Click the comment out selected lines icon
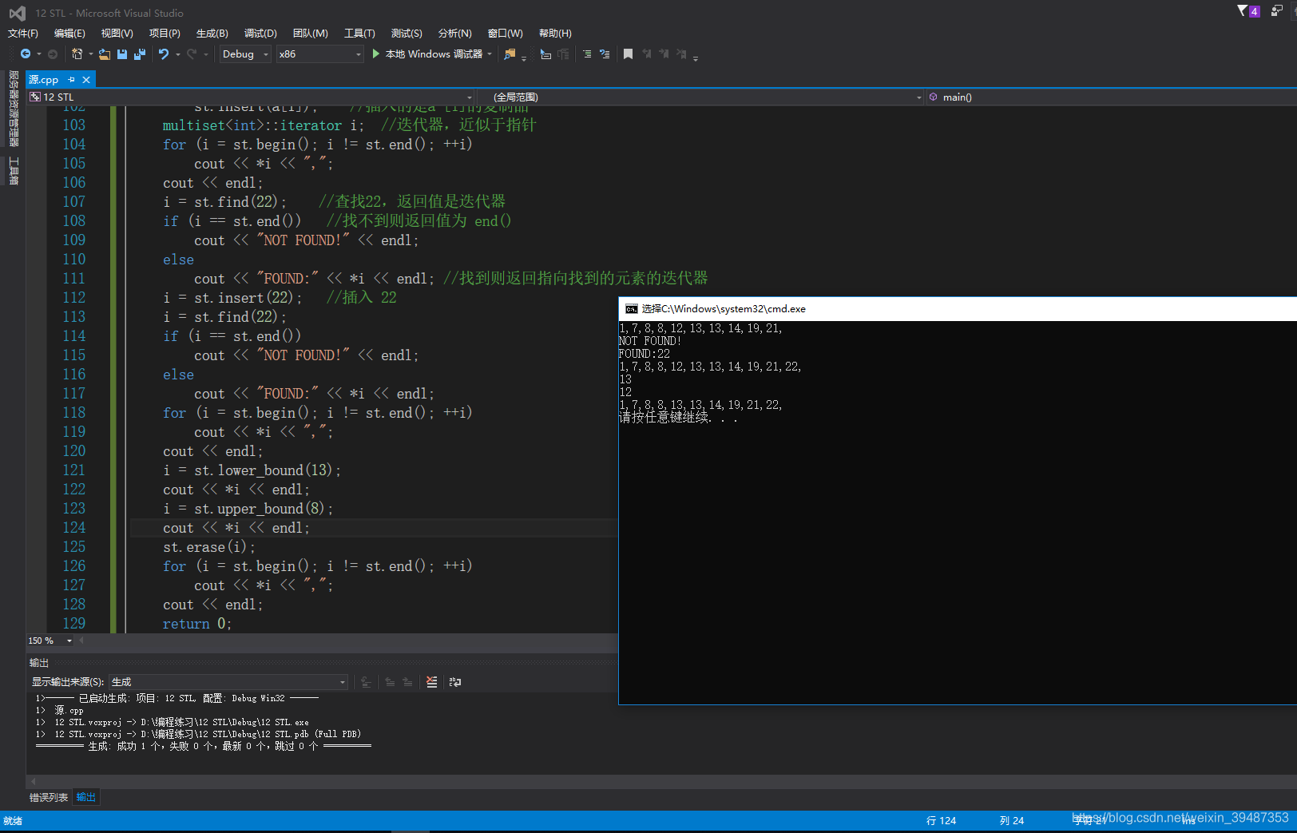Image resolution: width=1297 pixels, height=833 pixels. click(x=587, y=54)
